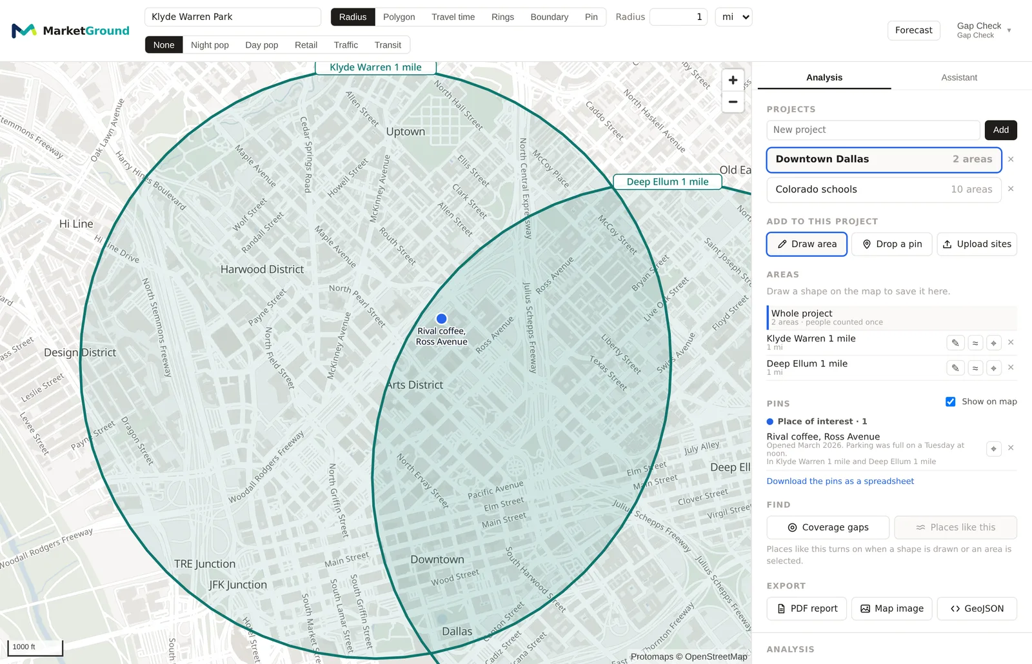The image size is (1032, 664).
Task: Open the Analysis tab
Action: coord(824,77)
